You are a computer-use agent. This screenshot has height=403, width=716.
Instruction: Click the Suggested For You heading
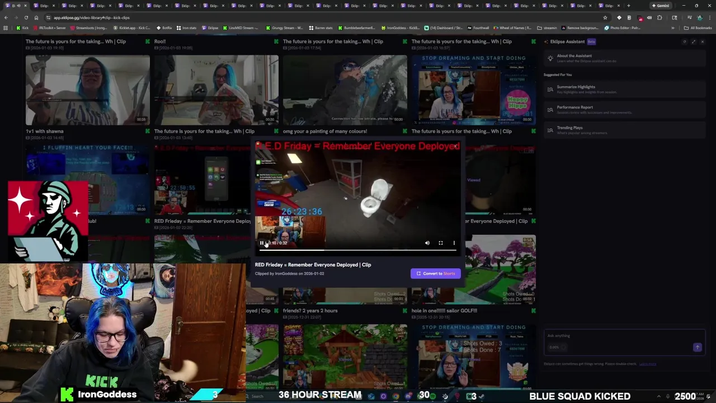[x=558, y=74]
